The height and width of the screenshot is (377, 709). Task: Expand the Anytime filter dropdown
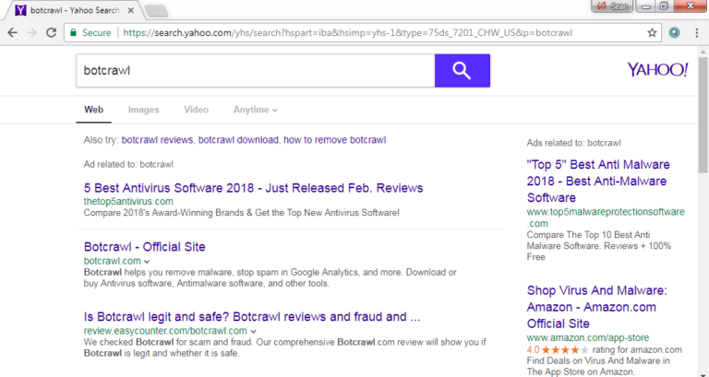256,110
